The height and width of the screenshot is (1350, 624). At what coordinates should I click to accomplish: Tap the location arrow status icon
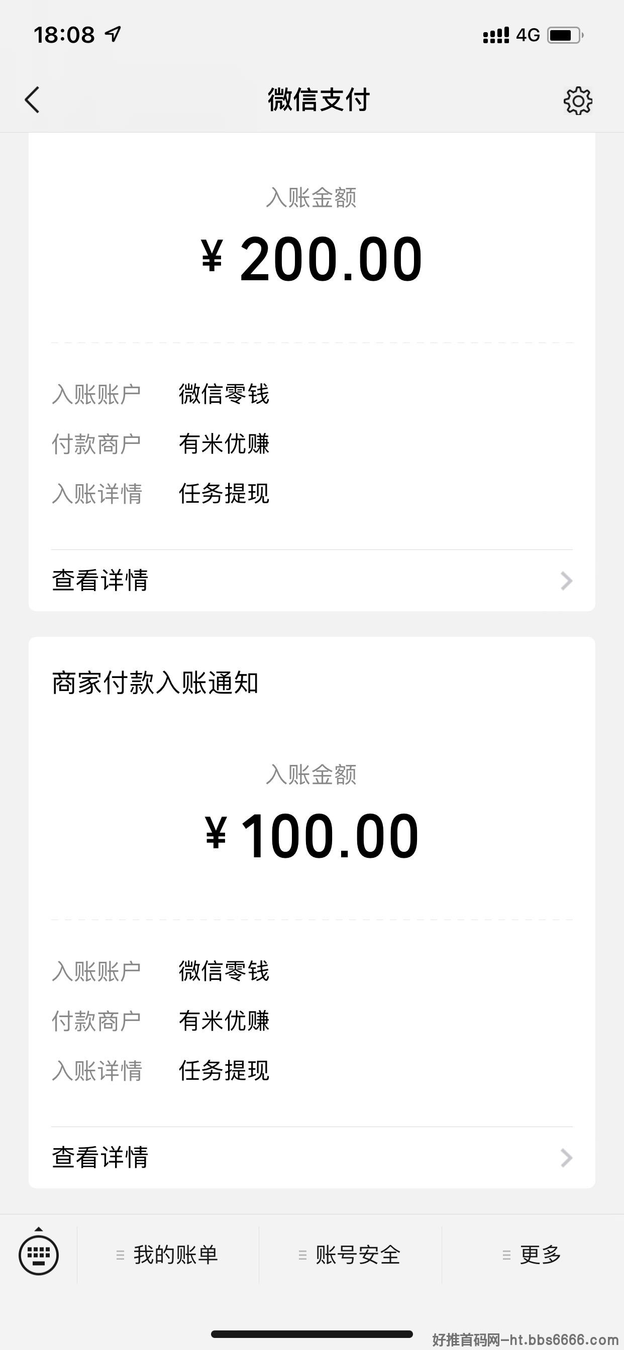(113, 34)
